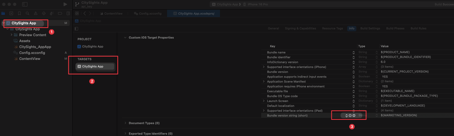Click the Key column header

(273, 46)
